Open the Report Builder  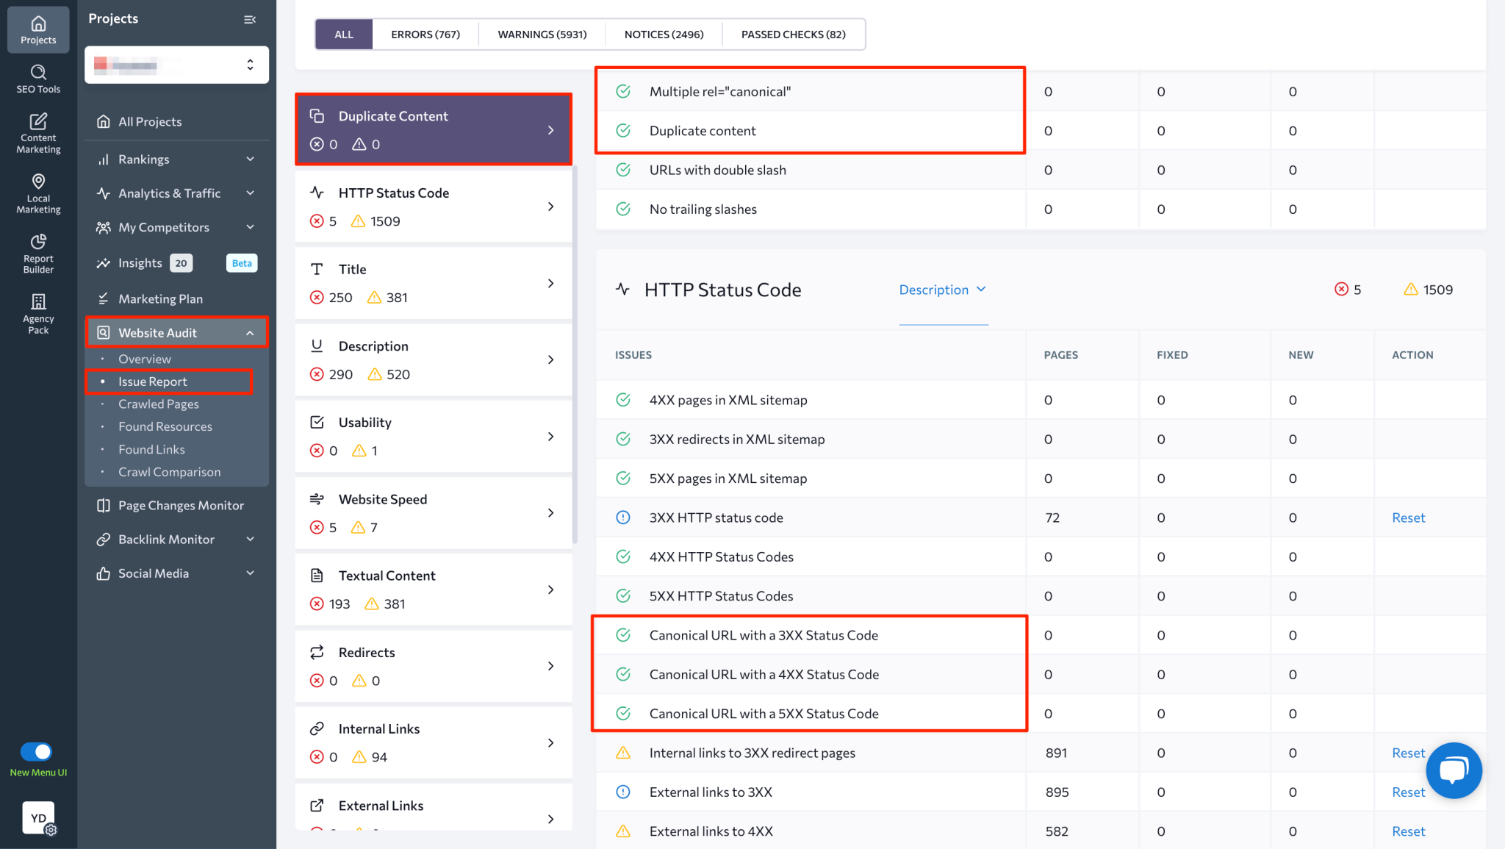point(37,253)
